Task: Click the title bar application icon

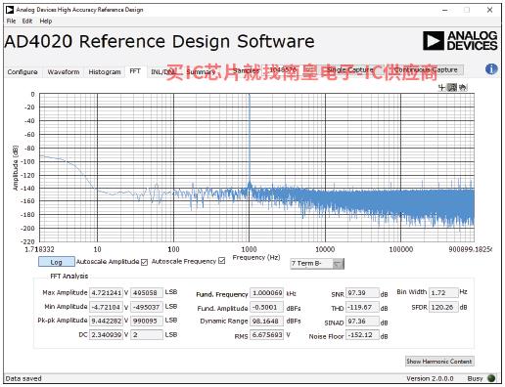Action: pyautogui.click(x=10, y=10)
